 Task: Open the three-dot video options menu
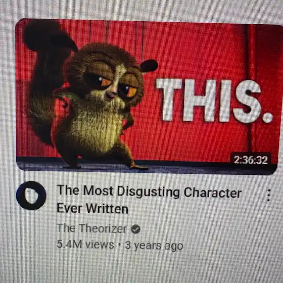(x=268, y=195)
